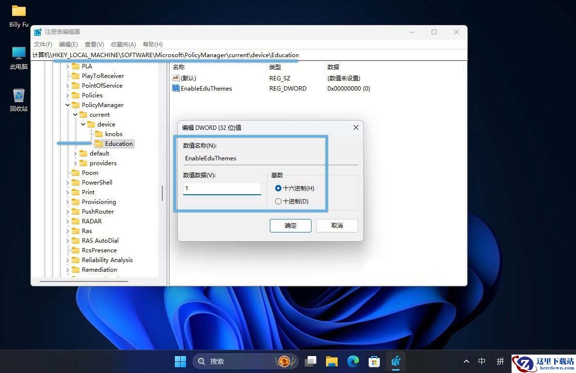Show hidden tray icons chevron
576x373 pixels.
click(466, 361)
